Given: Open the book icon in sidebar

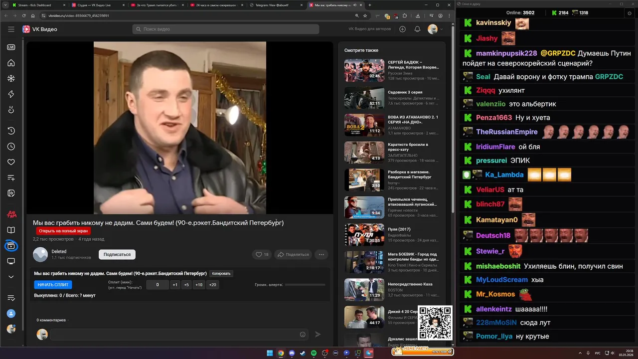Looking at the screenshot, I should pos(11,230).
